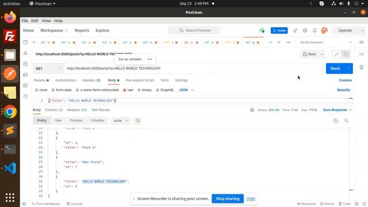368x207 pixels.
Task: Switch to the Authorization tab
Action: pyautogui.click(x=66, y=80)
